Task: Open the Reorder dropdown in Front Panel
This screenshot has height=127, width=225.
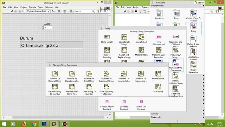Action: (x=71, y=11)
